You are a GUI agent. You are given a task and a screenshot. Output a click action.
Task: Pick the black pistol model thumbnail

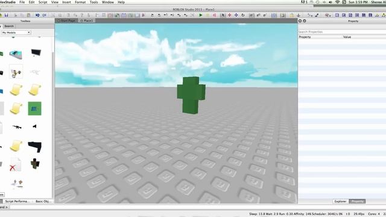pyautogui.click(x=35, y=146)
